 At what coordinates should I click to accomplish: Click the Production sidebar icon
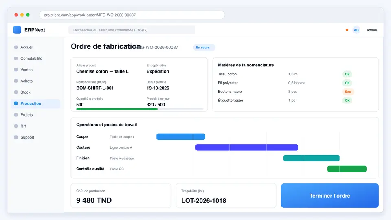pyautogui.click(x=16, y=103)
